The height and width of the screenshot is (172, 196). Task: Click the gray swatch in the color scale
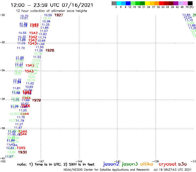114,3
